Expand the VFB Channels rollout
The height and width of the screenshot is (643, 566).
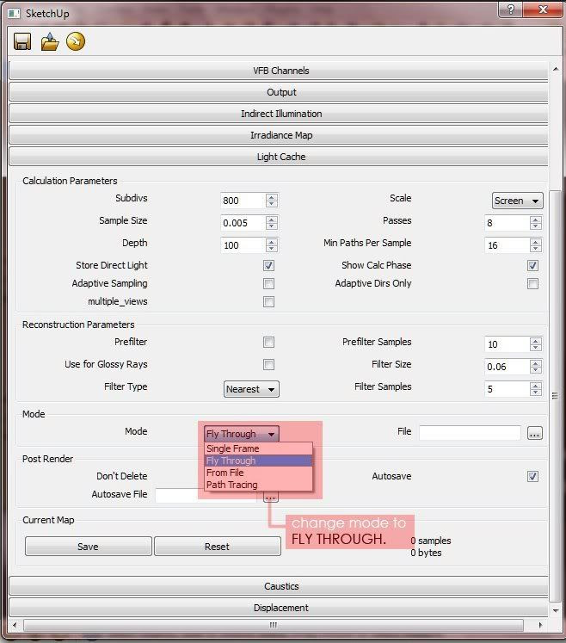click(x=279, y=71)
